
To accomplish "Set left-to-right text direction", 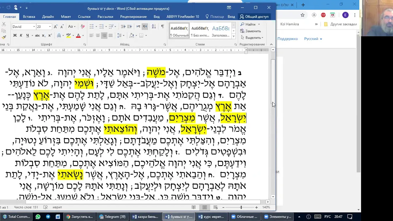I will click(x=138, y=27).
